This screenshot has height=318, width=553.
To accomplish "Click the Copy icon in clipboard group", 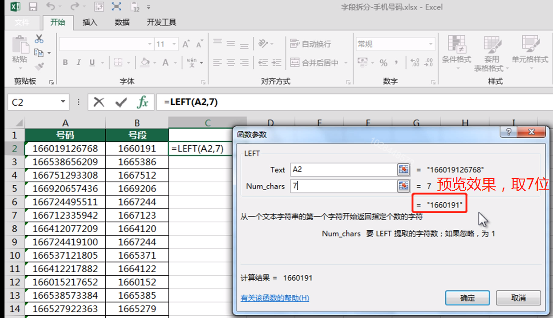I will 39,53.
